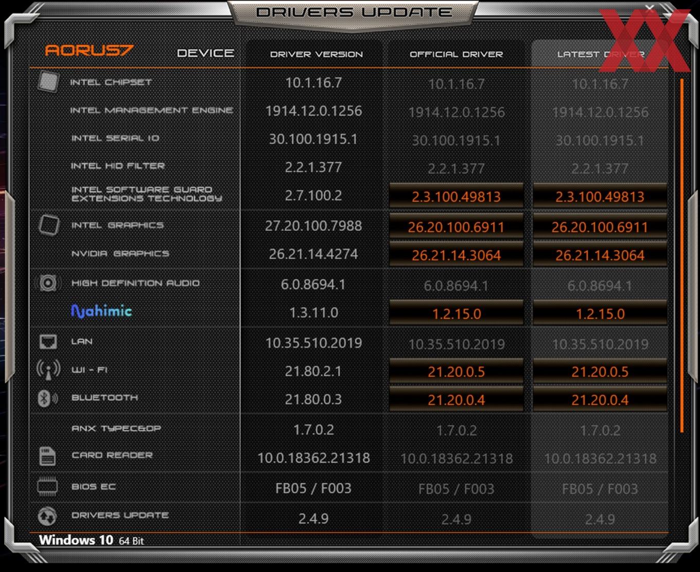
Task: Click the Bluetooth device label
Action: pos(104,397)
